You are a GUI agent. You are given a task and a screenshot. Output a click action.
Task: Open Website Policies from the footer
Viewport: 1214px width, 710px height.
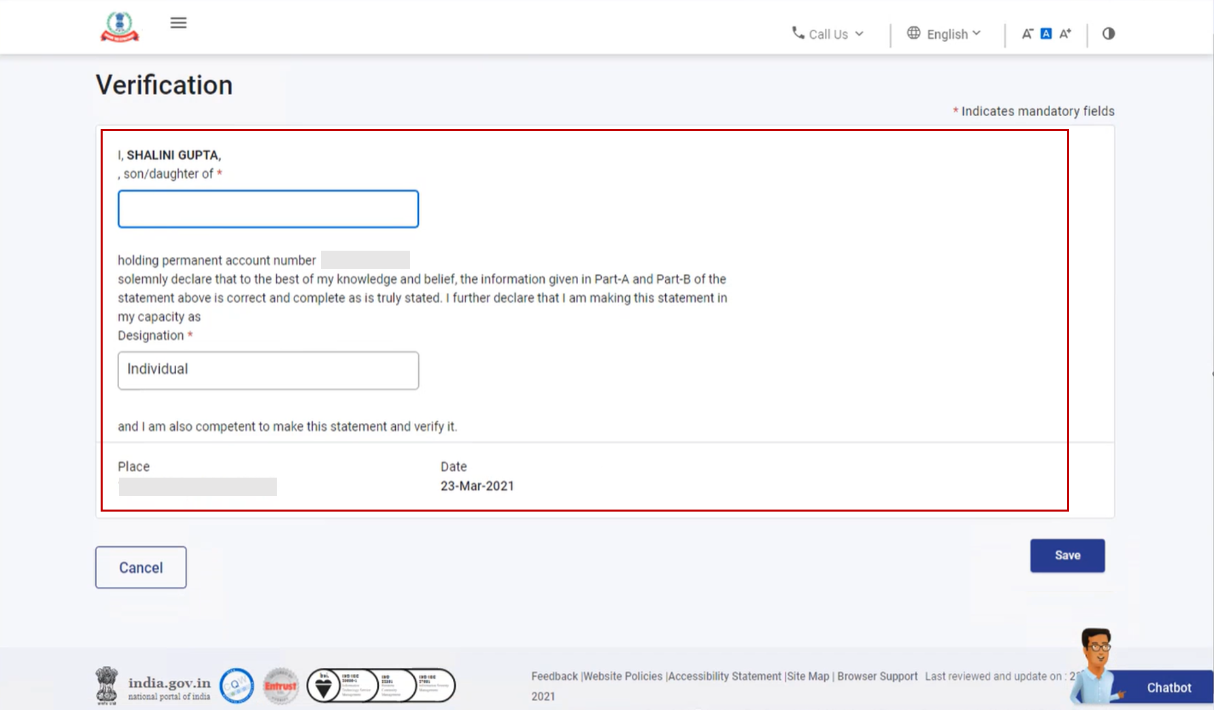click(622, 676)
